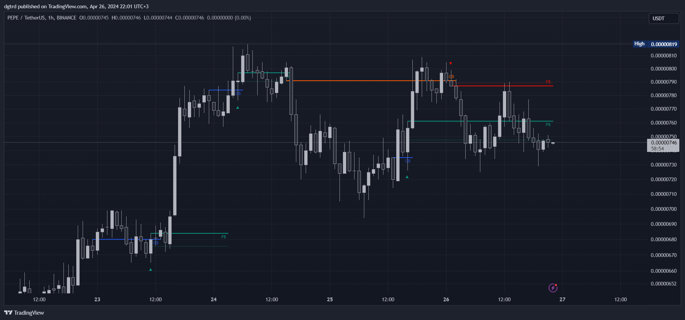
Task: Click the red PB label near 0.00000790
Action: point(548,82)
